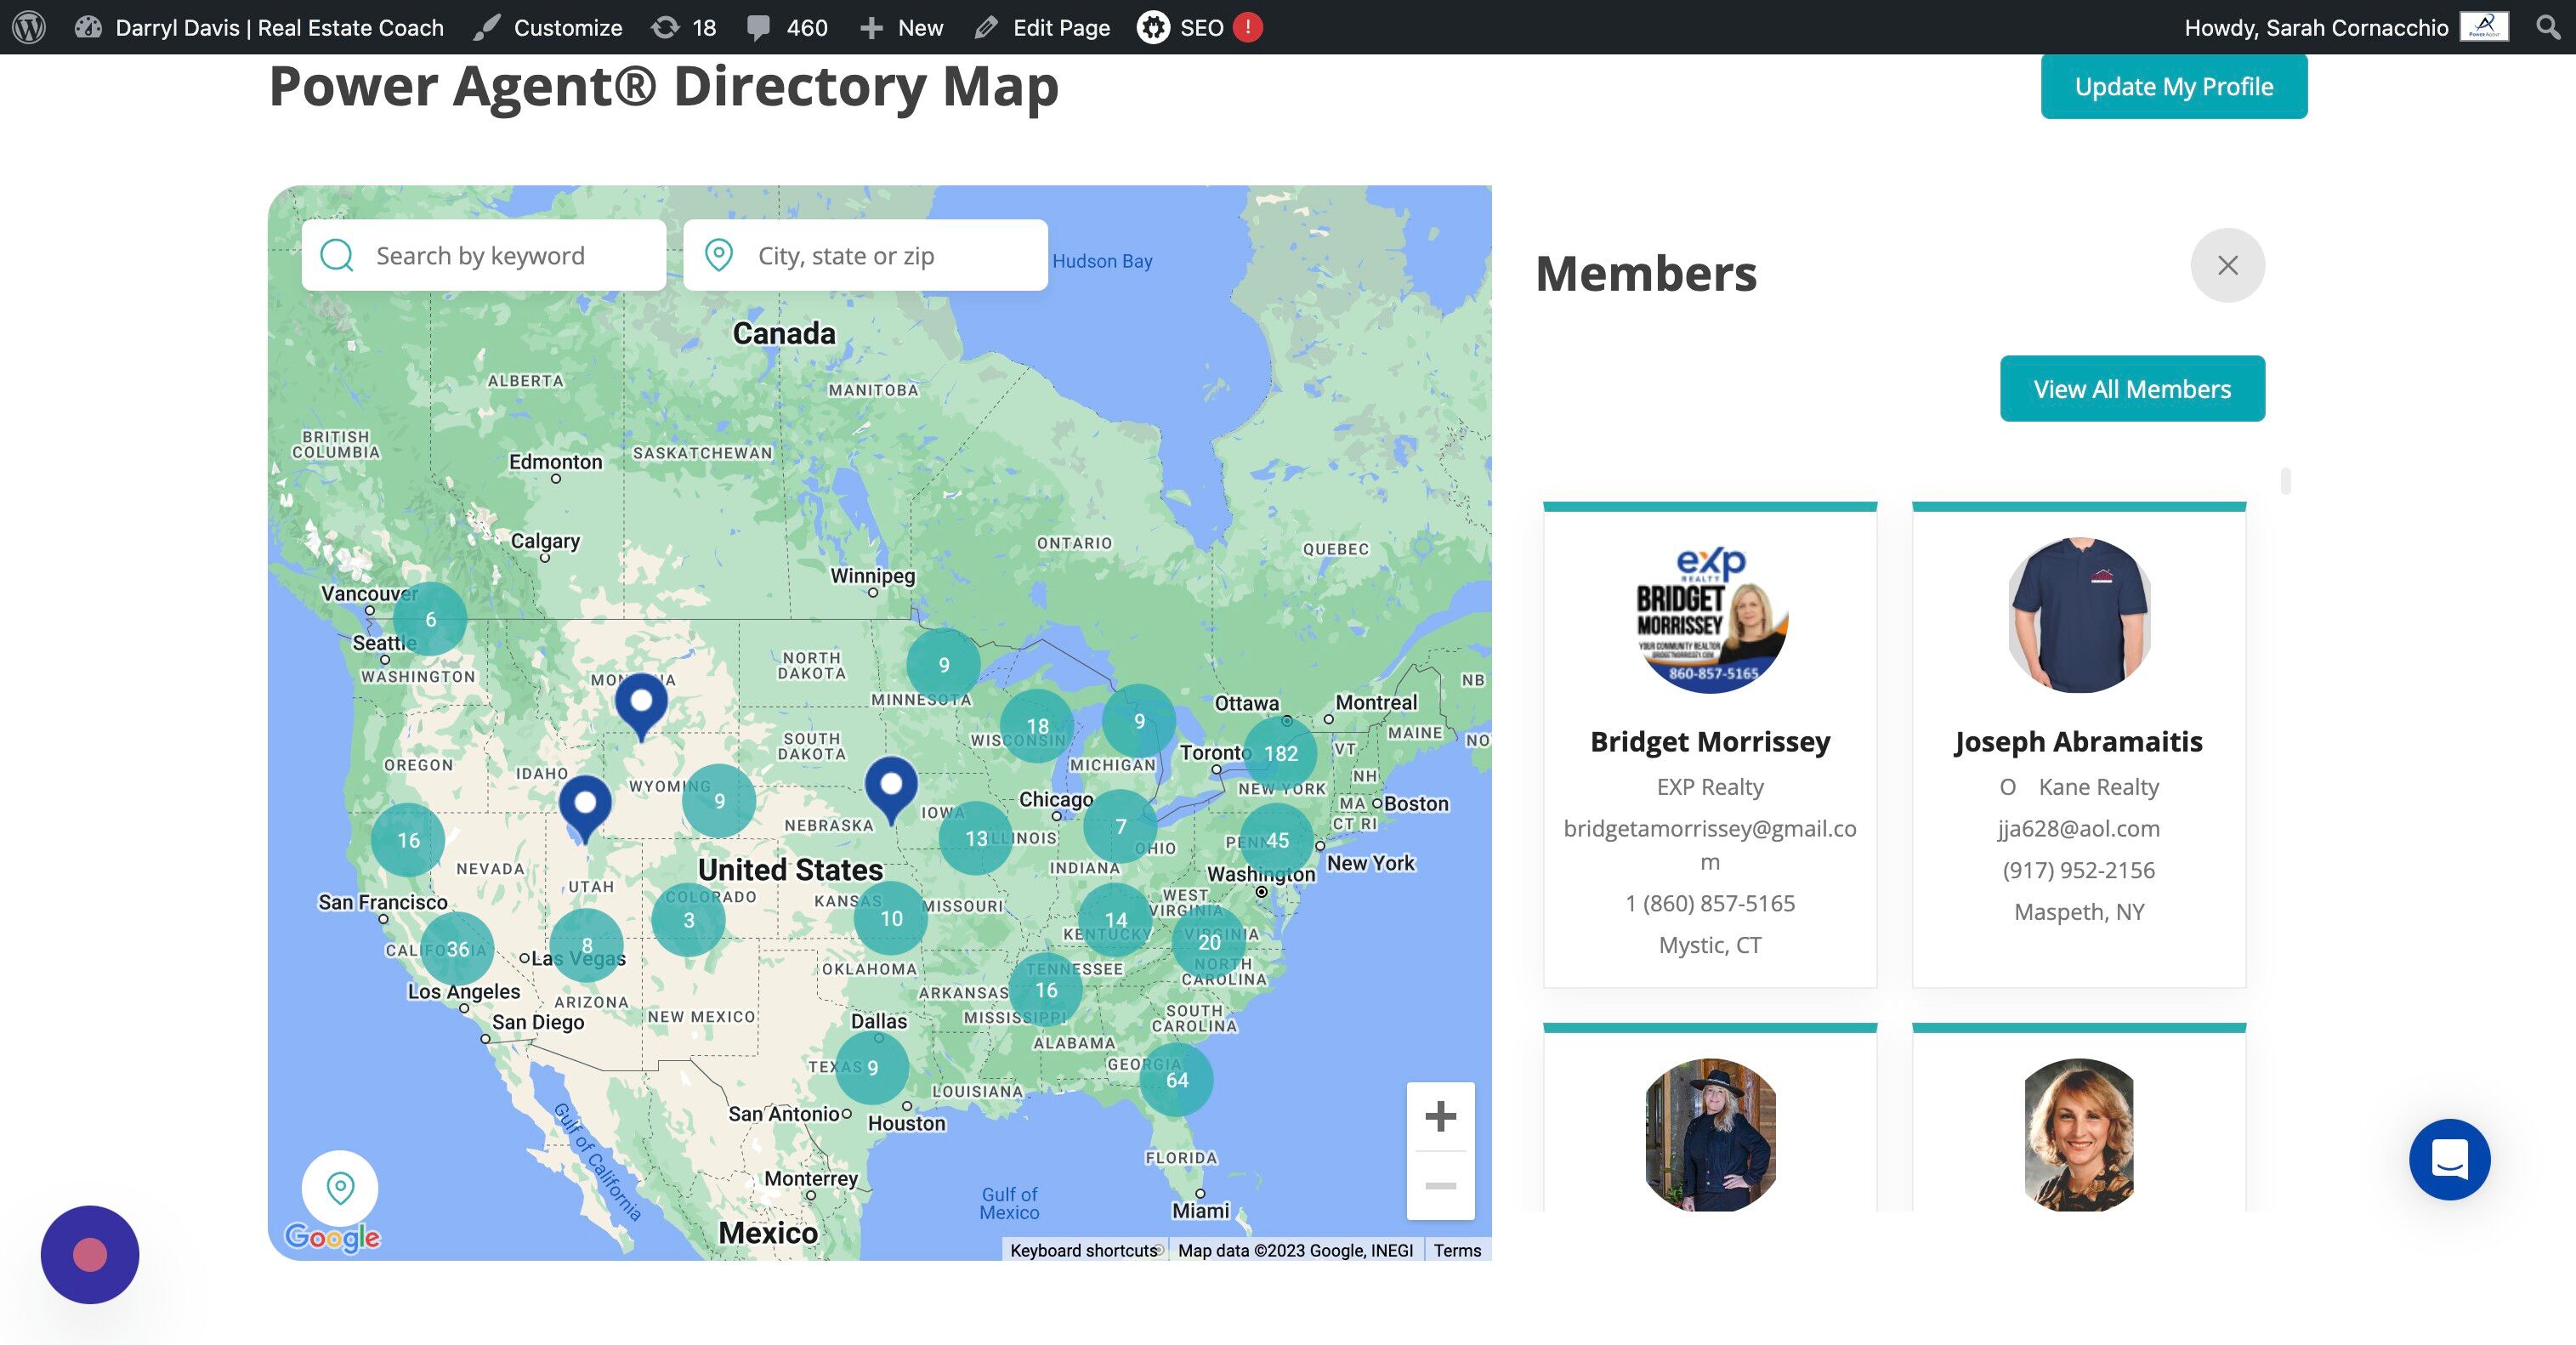Open the Customize menu item
Viewport: 2576px width, 1345px height.
click(x=548, y=27)
